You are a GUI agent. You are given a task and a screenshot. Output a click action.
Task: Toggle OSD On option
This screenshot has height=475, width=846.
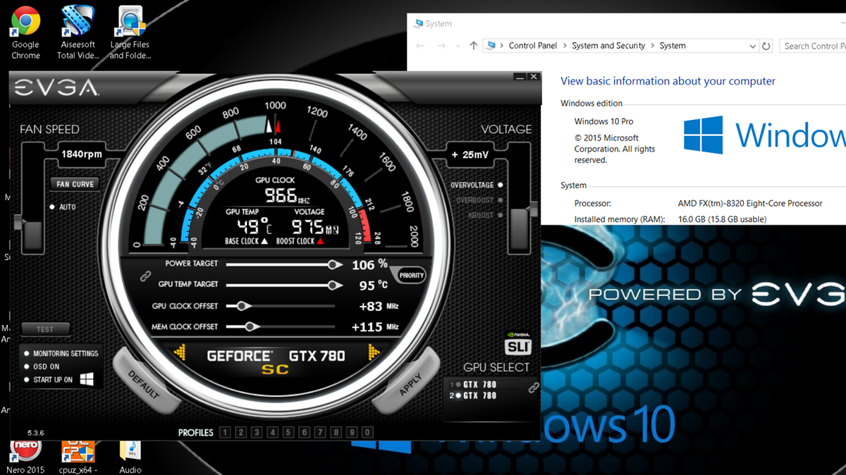[42, 366]
